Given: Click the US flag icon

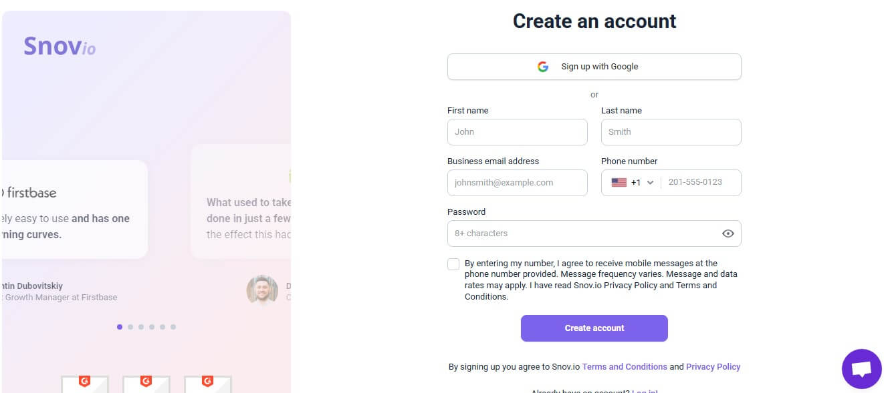Looking at the screenshot, I should 619,182.
